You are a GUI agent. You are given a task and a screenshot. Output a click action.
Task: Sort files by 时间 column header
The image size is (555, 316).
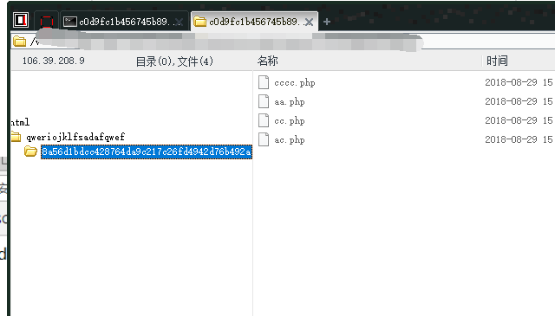click(497, 61)
